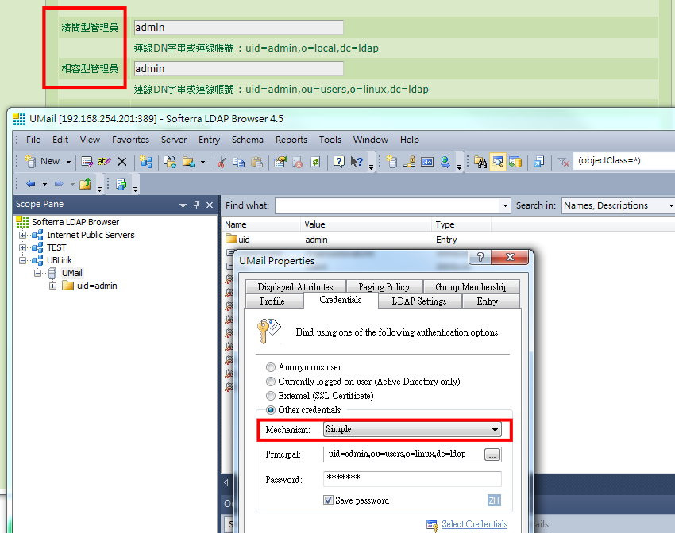Switch to the Group Membership tab
Image resolution: width=675 pixels, height=533 pixels.
tap(472, 286)
